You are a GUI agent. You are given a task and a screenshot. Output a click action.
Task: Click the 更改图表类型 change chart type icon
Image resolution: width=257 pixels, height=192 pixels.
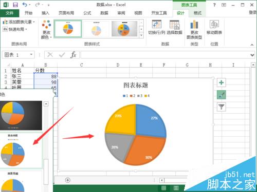click(194, 30)
